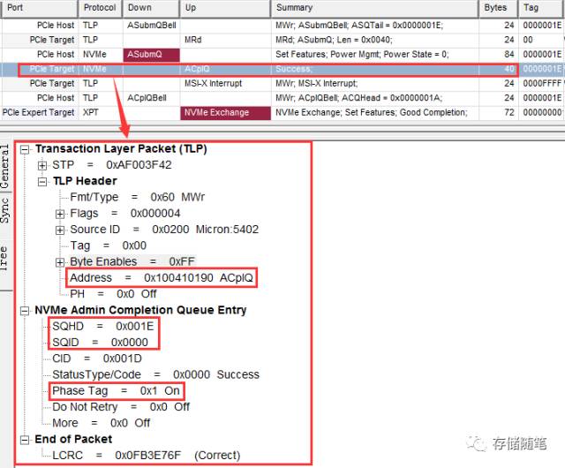Expand the Source ID field
Image resolution: width=565 pixels, height=468 pixels.
click(x=60, y=230)
